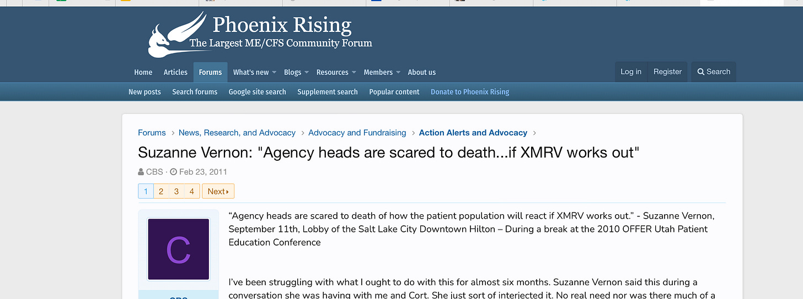Click the Feb 23, 2011 thread date
This screenshot has height=299, width=803.
203,172
